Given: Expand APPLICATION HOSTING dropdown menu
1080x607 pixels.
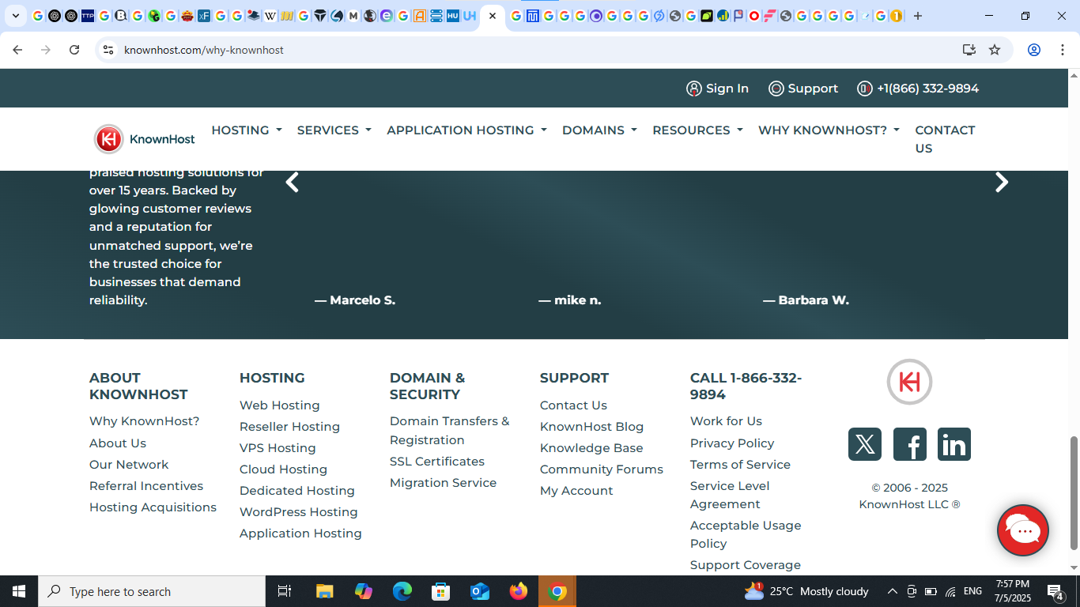Looking at the screenshot, I should coord(466,130).
